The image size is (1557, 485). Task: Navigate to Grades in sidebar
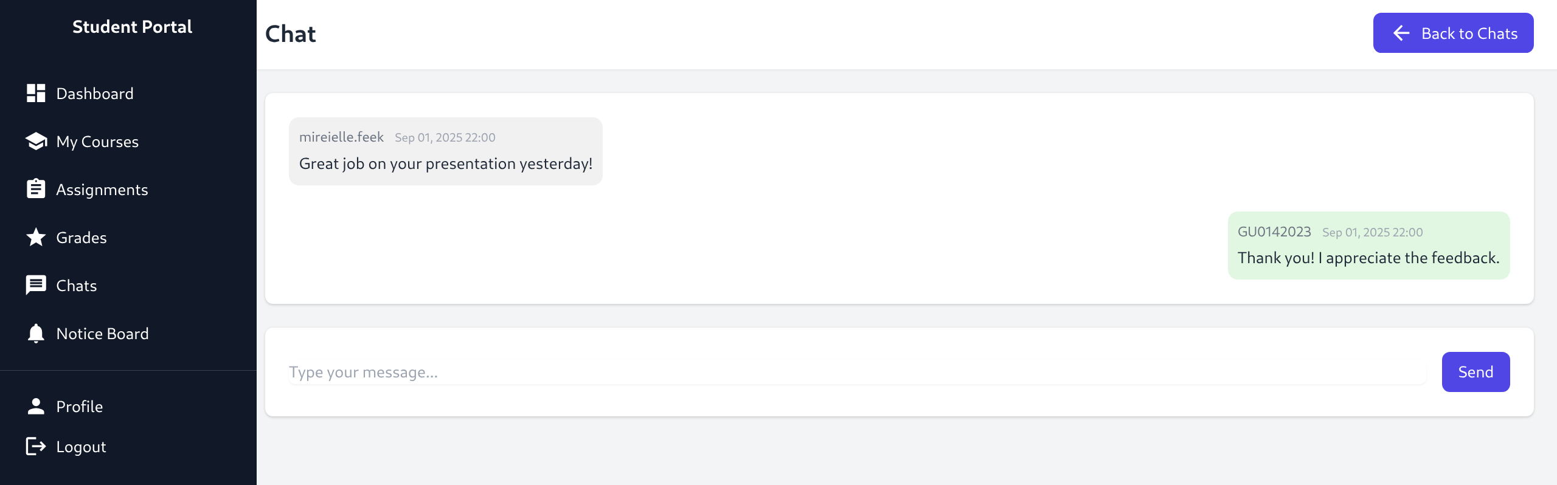(x=81, y=238)
